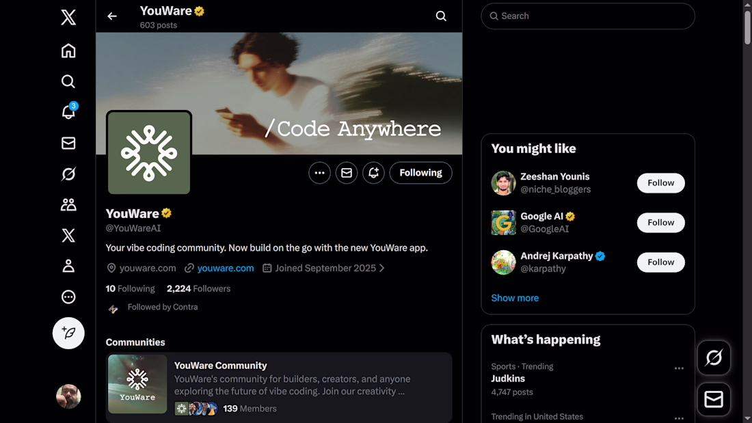Open options for Trending in United States
The width and height of the screenshot is (752, 423).
point(679,418)
